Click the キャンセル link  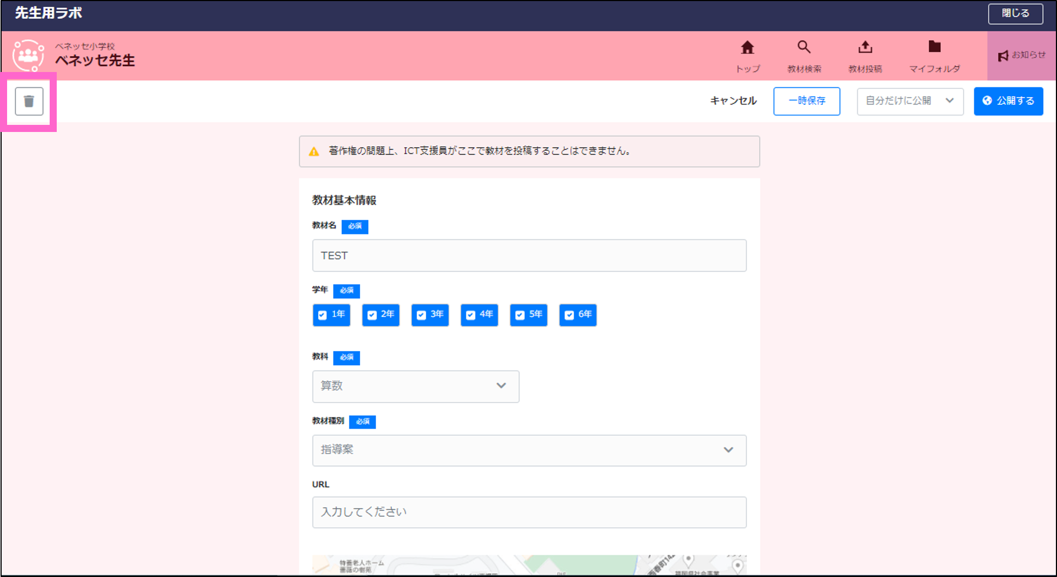tap(733, 101)
